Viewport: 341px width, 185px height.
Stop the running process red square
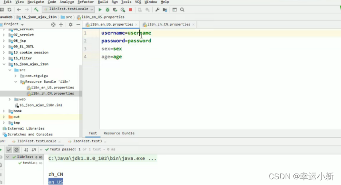tap(130, 10)
